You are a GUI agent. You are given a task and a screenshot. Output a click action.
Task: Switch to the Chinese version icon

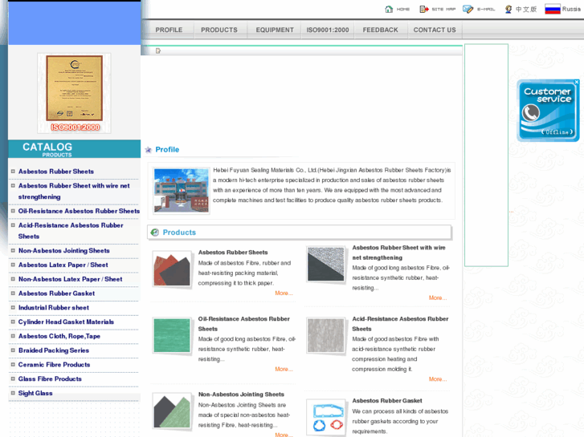(x=508, y=9)
